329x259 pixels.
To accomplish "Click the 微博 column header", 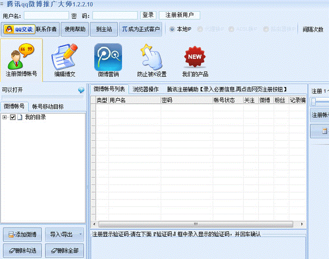I will point(266,100).
